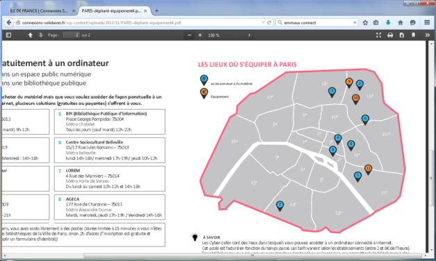Open the address bar history dropdown arrow

(263, 23)
